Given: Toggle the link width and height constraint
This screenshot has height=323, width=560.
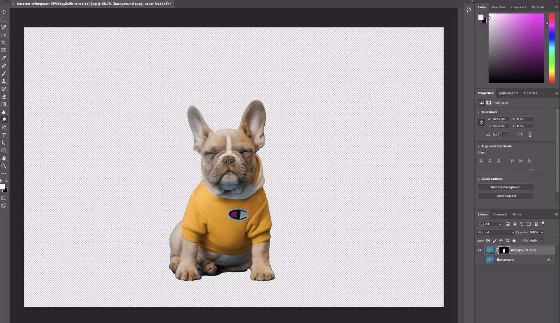Looking at the screenshot, I should (482, 123).
